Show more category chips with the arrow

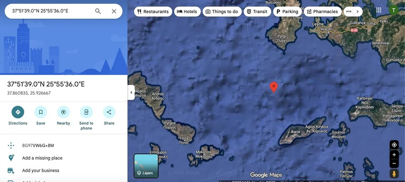(357, 12)
